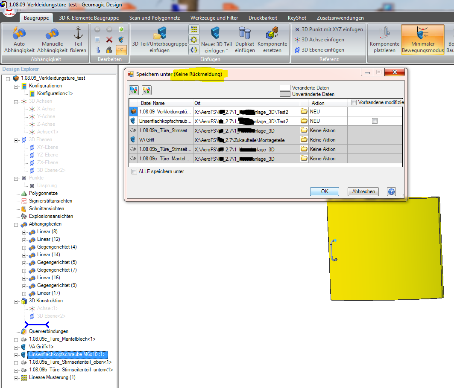Click Auto Abhängigkeit tool
454x388 pixels.
tap(19, 40)
